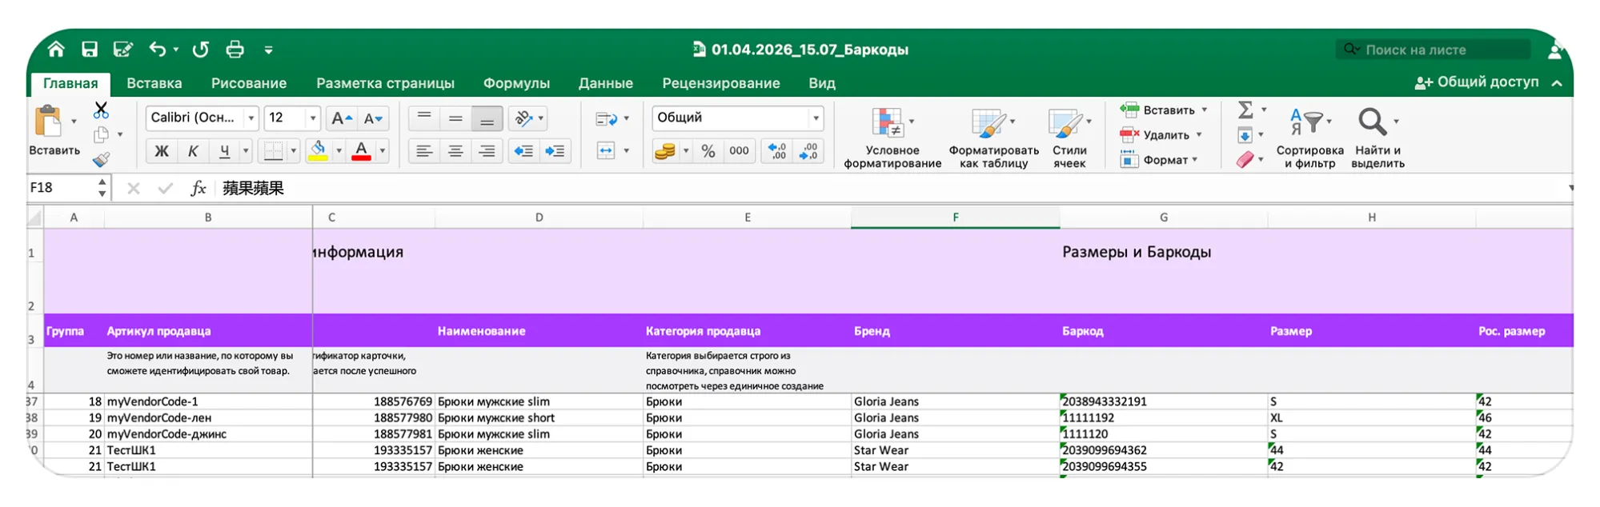The height and width of the screenshot is (507, 1600).
Task: Redo the action with the circular arrow
Action: pos(201,50)
